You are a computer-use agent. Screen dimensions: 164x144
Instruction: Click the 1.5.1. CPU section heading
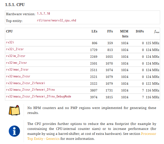pyautogui.click(x=15, y=4)
